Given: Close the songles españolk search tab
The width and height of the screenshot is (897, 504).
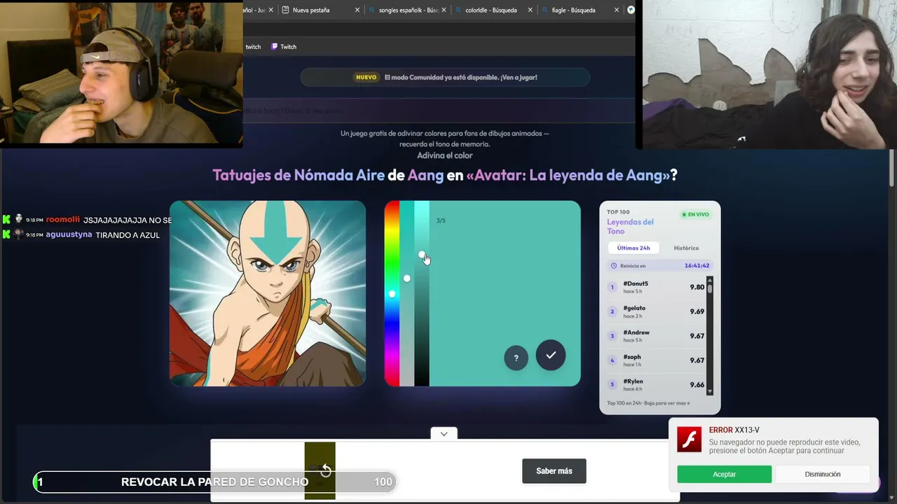Looking at the screenshot, I should point(444,10).
